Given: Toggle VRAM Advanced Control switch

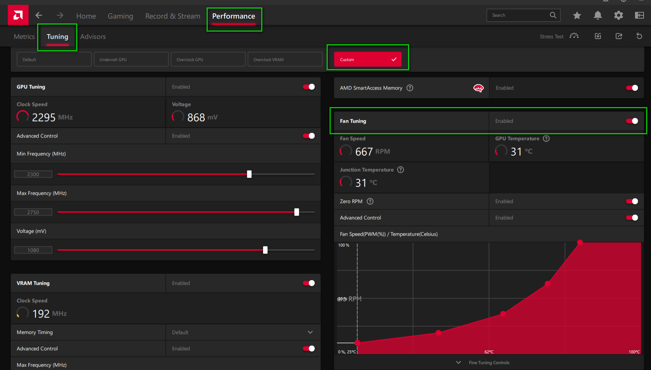Looking at the screenshot, I should tap(309, 349).
